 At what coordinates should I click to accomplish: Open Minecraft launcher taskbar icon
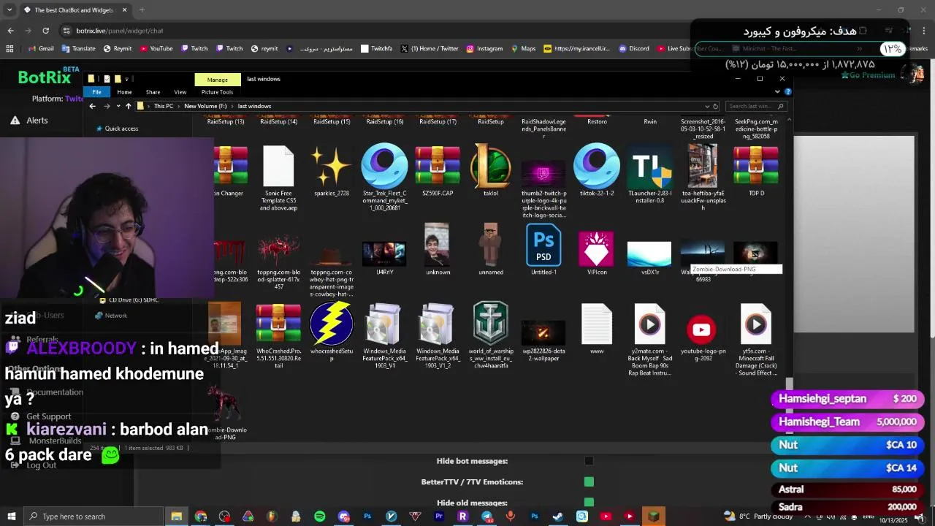coord(654,517)
